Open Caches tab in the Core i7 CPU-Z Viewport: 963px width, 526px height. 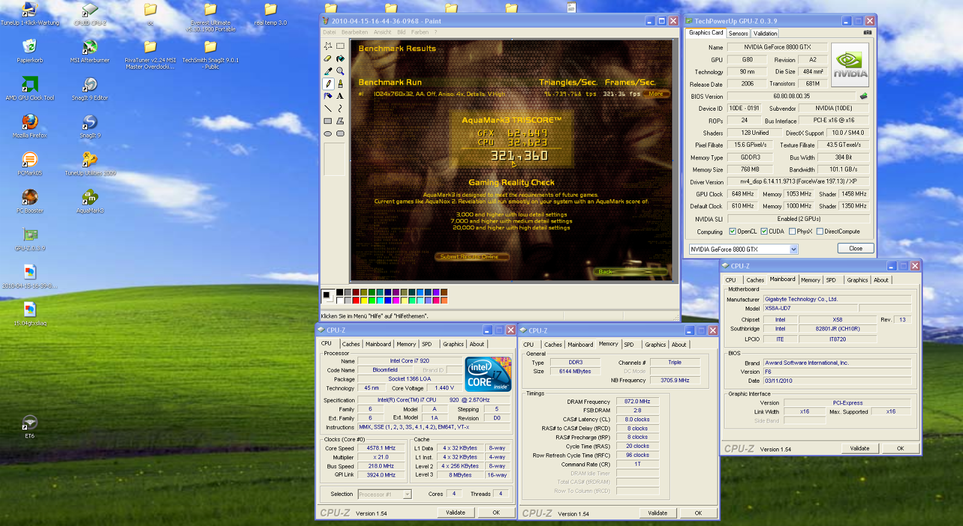[351, 344]
